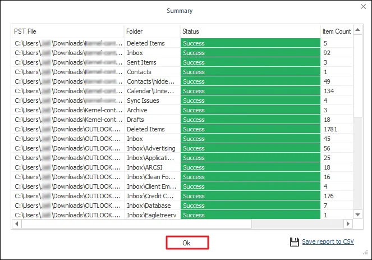Open the Save report to CSV link
The width and height of the screenshot is (372, 260).
328,241
